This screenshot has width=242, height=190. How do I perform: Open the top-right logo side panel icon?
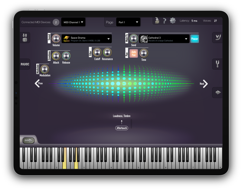[x=217, y=38]
